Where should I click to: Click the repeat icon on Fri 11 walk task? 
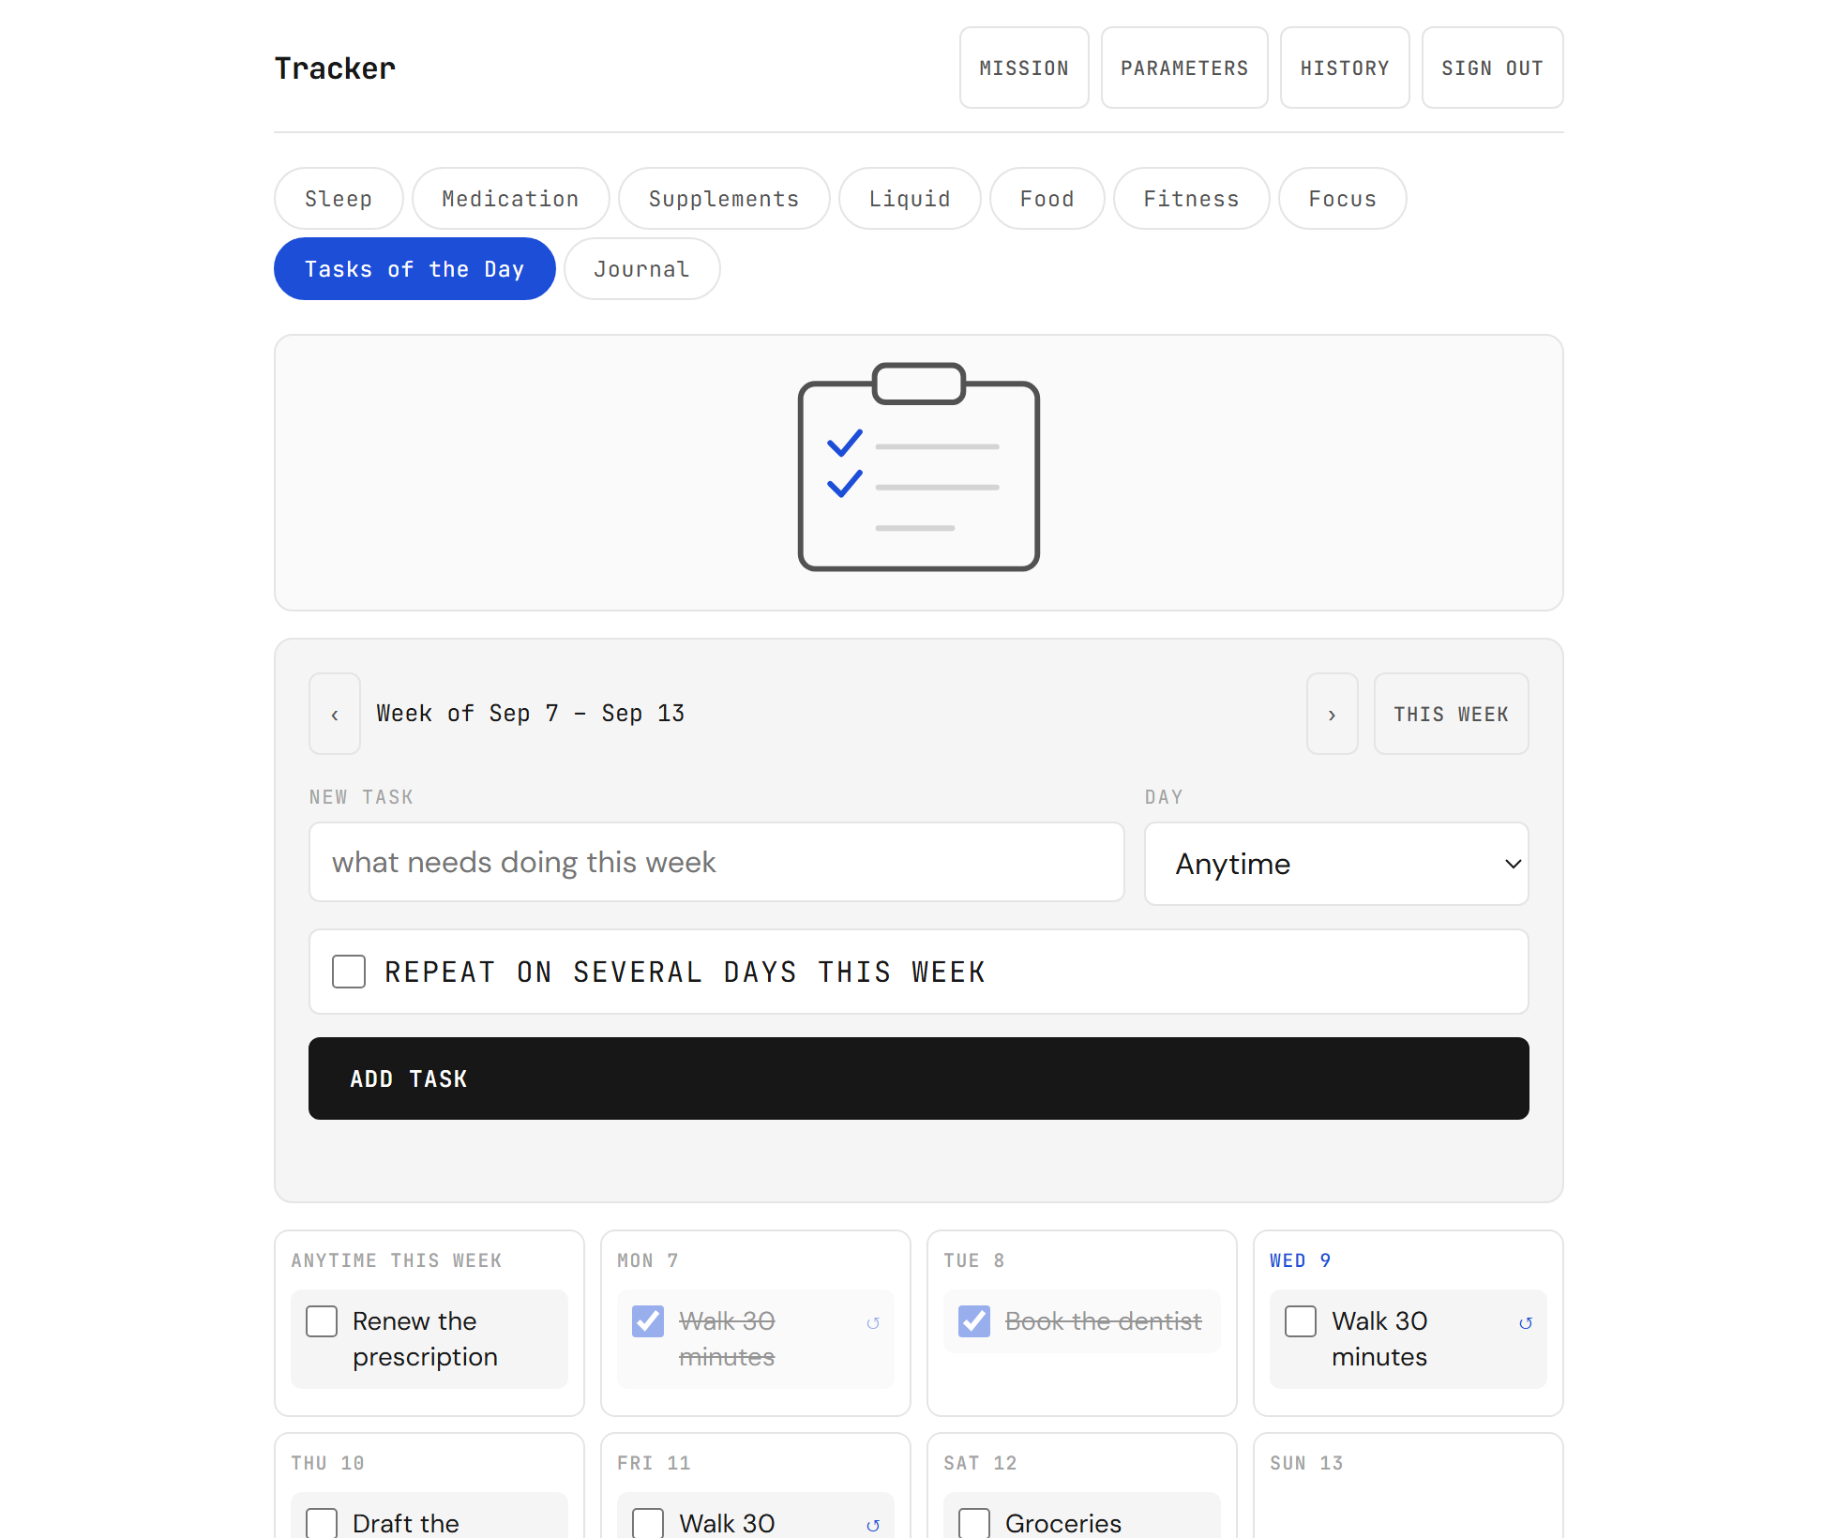873,1526
